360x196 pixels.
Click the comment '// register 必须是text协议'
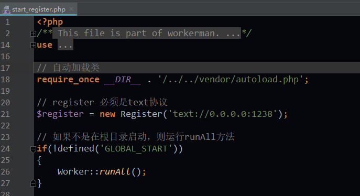(102, 102)
